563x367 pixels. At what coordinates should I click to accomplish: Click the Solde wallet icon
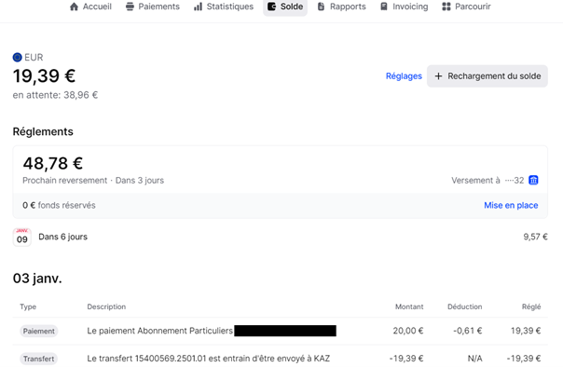[272, 7]
